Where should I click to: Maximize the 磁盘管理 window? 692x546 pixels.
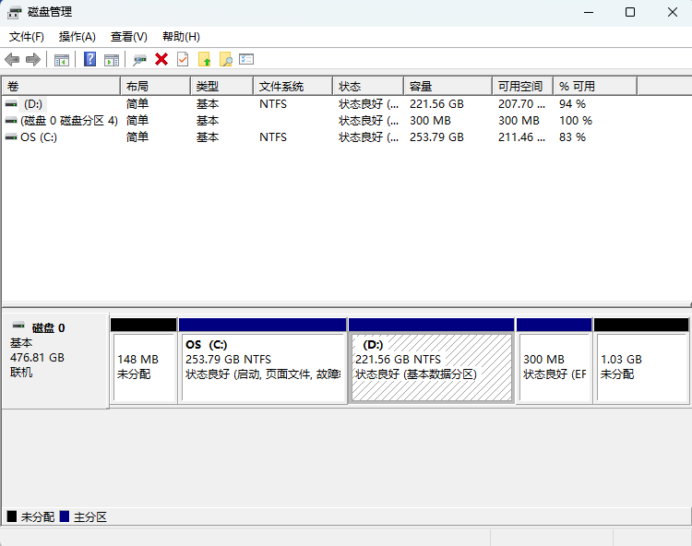click(x=630, y=12)
